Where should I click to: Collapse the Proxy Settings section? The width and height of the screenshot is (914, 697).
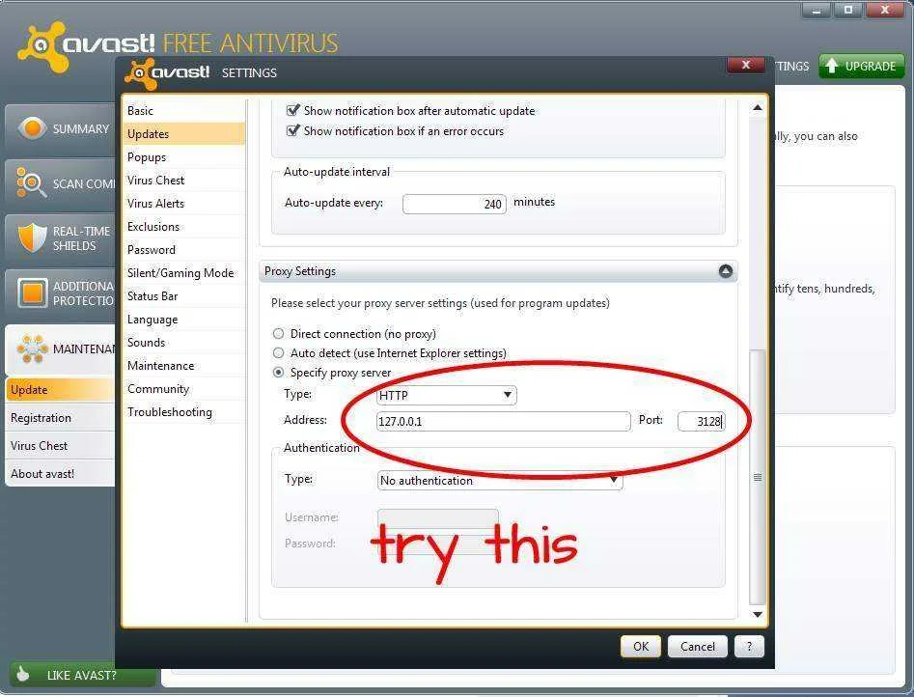pyautogui.click(x=725, y=271)
